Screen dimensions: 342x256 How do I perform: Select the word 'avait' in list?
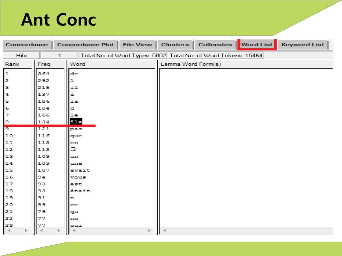(80, 170)
